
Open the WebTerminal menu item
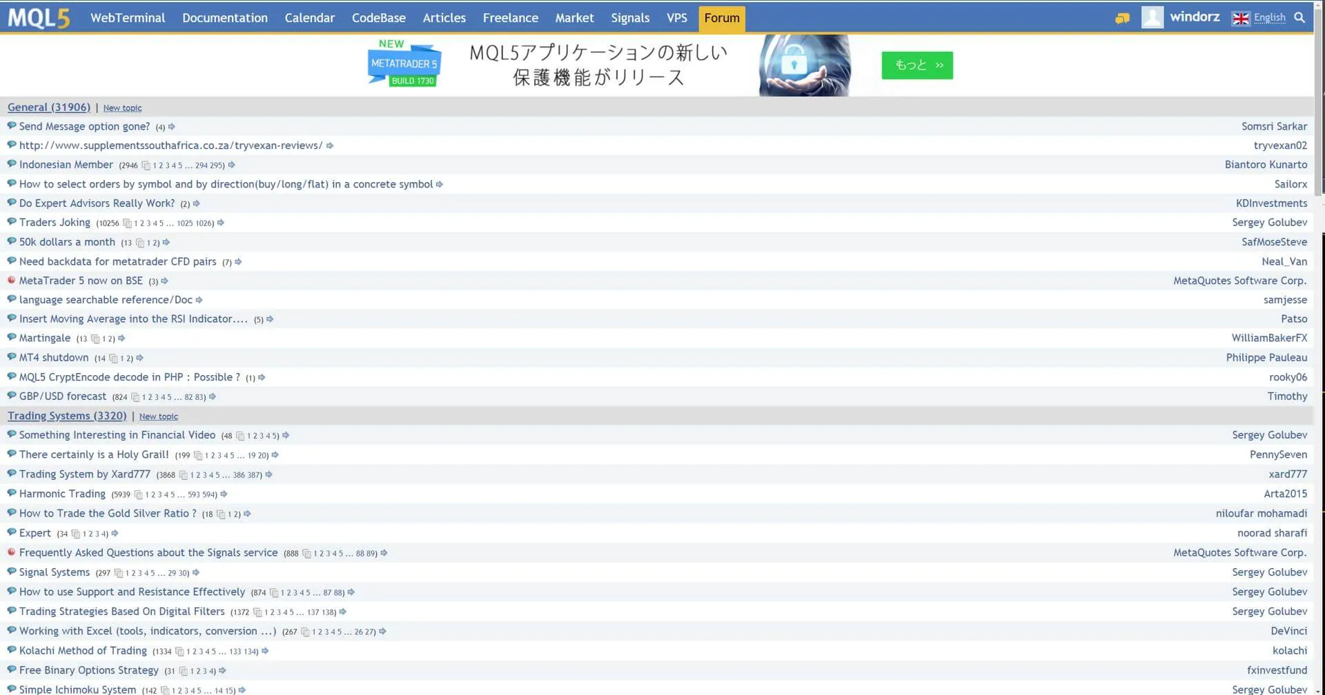(x=128, y=18)
